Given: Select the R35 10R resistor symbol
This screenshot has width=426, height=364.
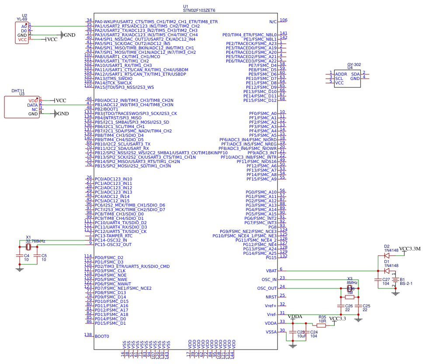Looking at the screenshot, I should (x=321, y=326).
